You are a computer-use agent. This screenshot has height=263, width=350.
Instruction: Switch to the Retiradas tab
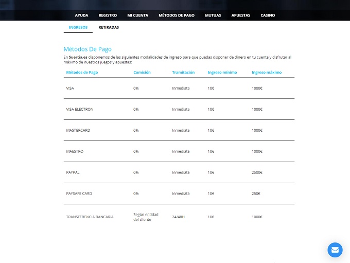[109, 27]
